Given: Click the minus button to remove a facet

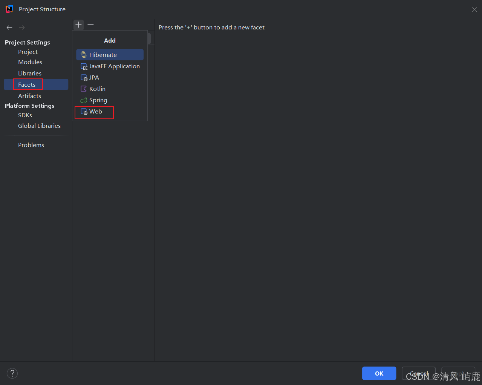Looking at the screenshot, I should tap(90, 25).
